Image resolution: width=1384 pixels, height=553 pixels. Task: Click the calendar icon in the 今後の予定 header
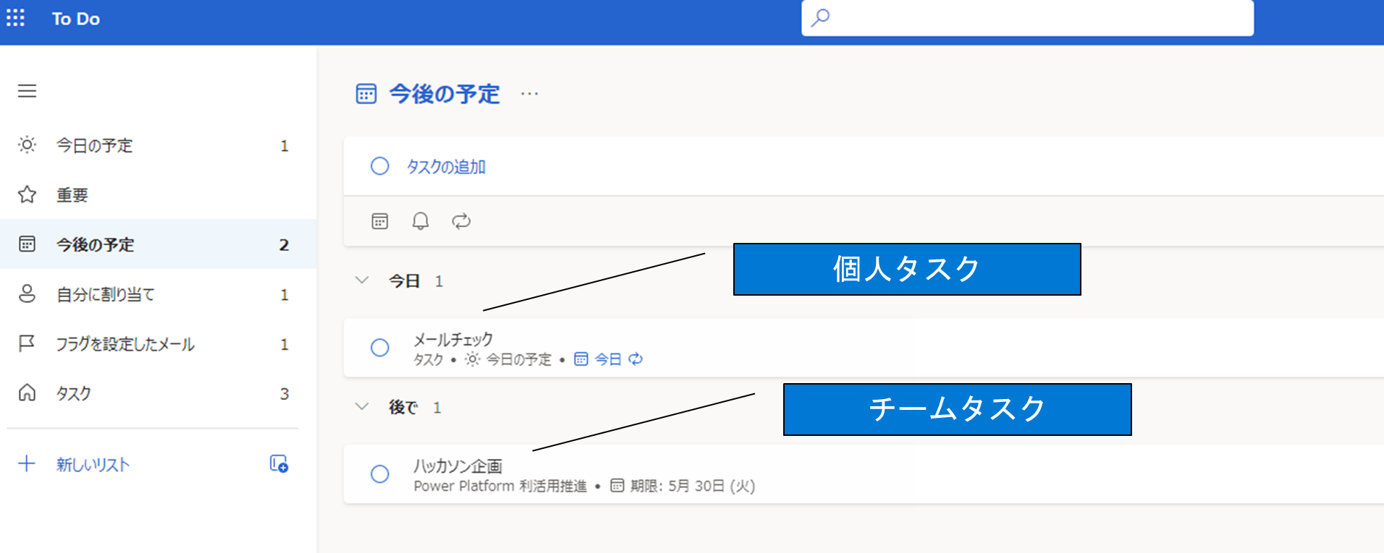point(366,94)
